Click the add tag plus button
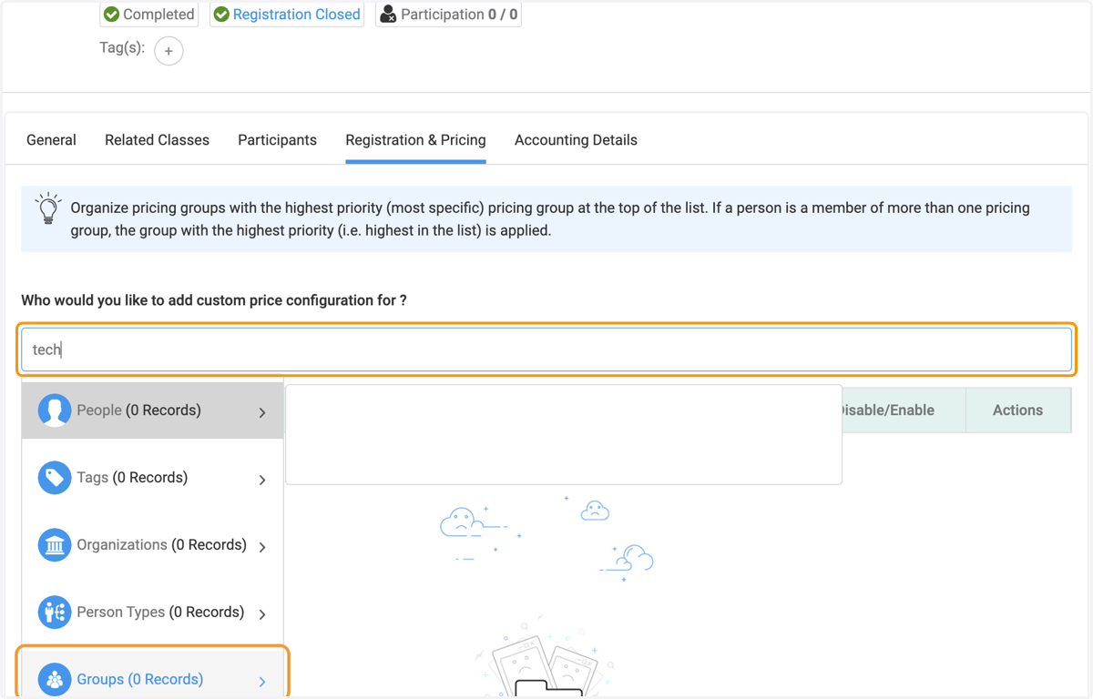Screen dimensions: 1093x699 [169, 51]
